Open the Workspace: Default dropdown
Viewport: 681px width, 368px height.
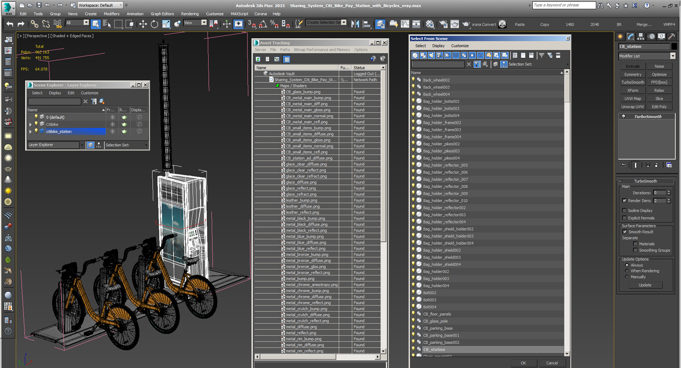point(100,5)
